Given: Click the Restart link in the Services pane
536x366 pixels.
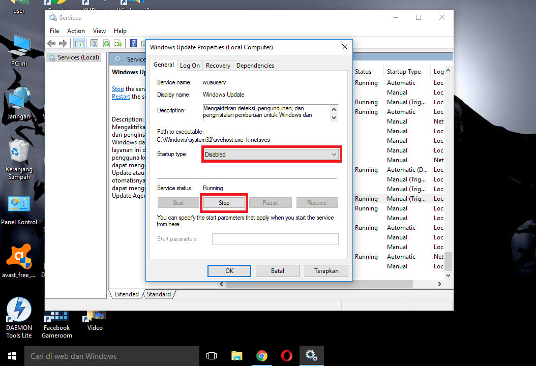Looking at the screenshot, I should click(121, 96).
